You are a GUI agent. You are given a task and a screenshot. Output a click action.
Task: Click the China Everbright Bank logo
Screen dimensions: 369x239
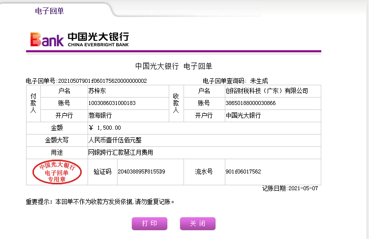pos(80,39)
